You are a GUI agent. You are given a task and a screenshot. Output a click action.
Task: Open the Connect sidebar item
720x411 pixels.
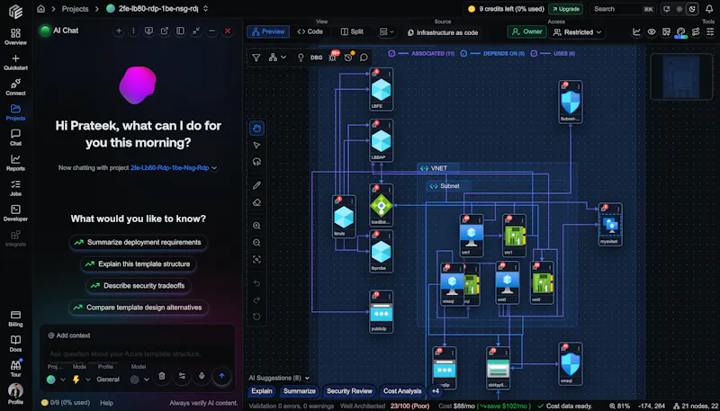(x=15, y=87)
